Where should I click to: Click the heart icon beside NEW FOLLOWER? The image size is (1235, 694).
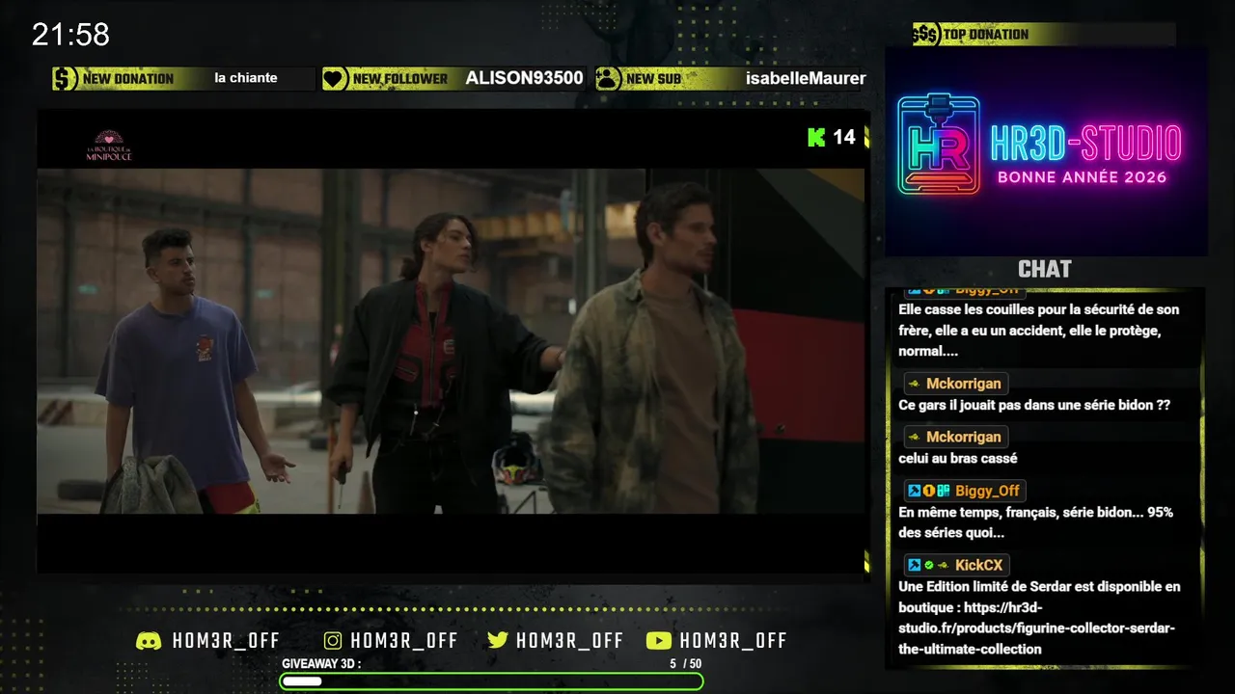pos(335,79)
